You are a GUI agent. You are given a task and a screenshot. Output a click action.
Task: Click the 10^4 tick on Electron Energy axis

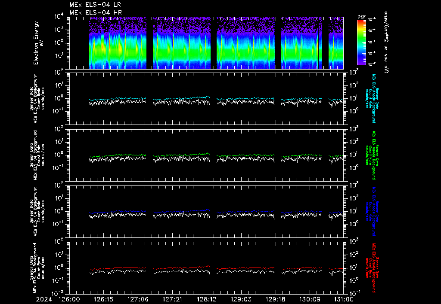coord(59,17)
